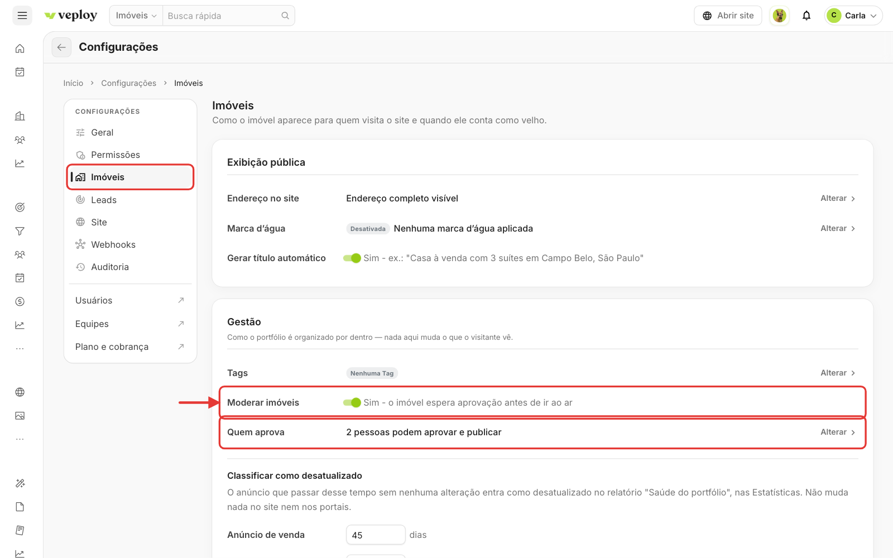Viewport: 893px width, 558px height.
Task: Click the Abrir site button
Action: (728, 16)
